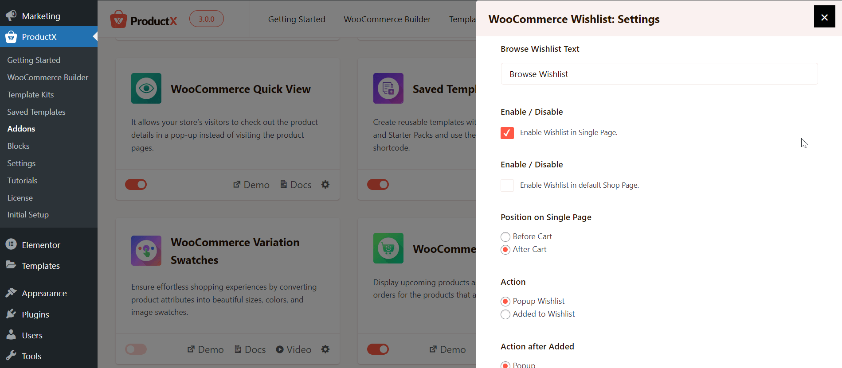The height and width of the screenshot is (368, 842).
Task: Toggle the Saved Templates addon switch
Action: [378, 184]
